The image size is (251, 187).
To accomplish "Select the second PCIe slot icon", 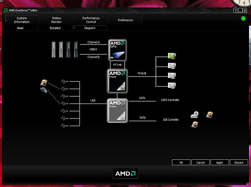I will 172,66.
